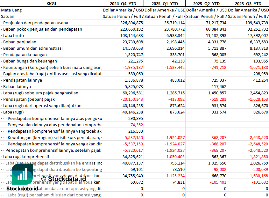
Task: Click the Laba (rugi) row label
Action: coord(13,112)
